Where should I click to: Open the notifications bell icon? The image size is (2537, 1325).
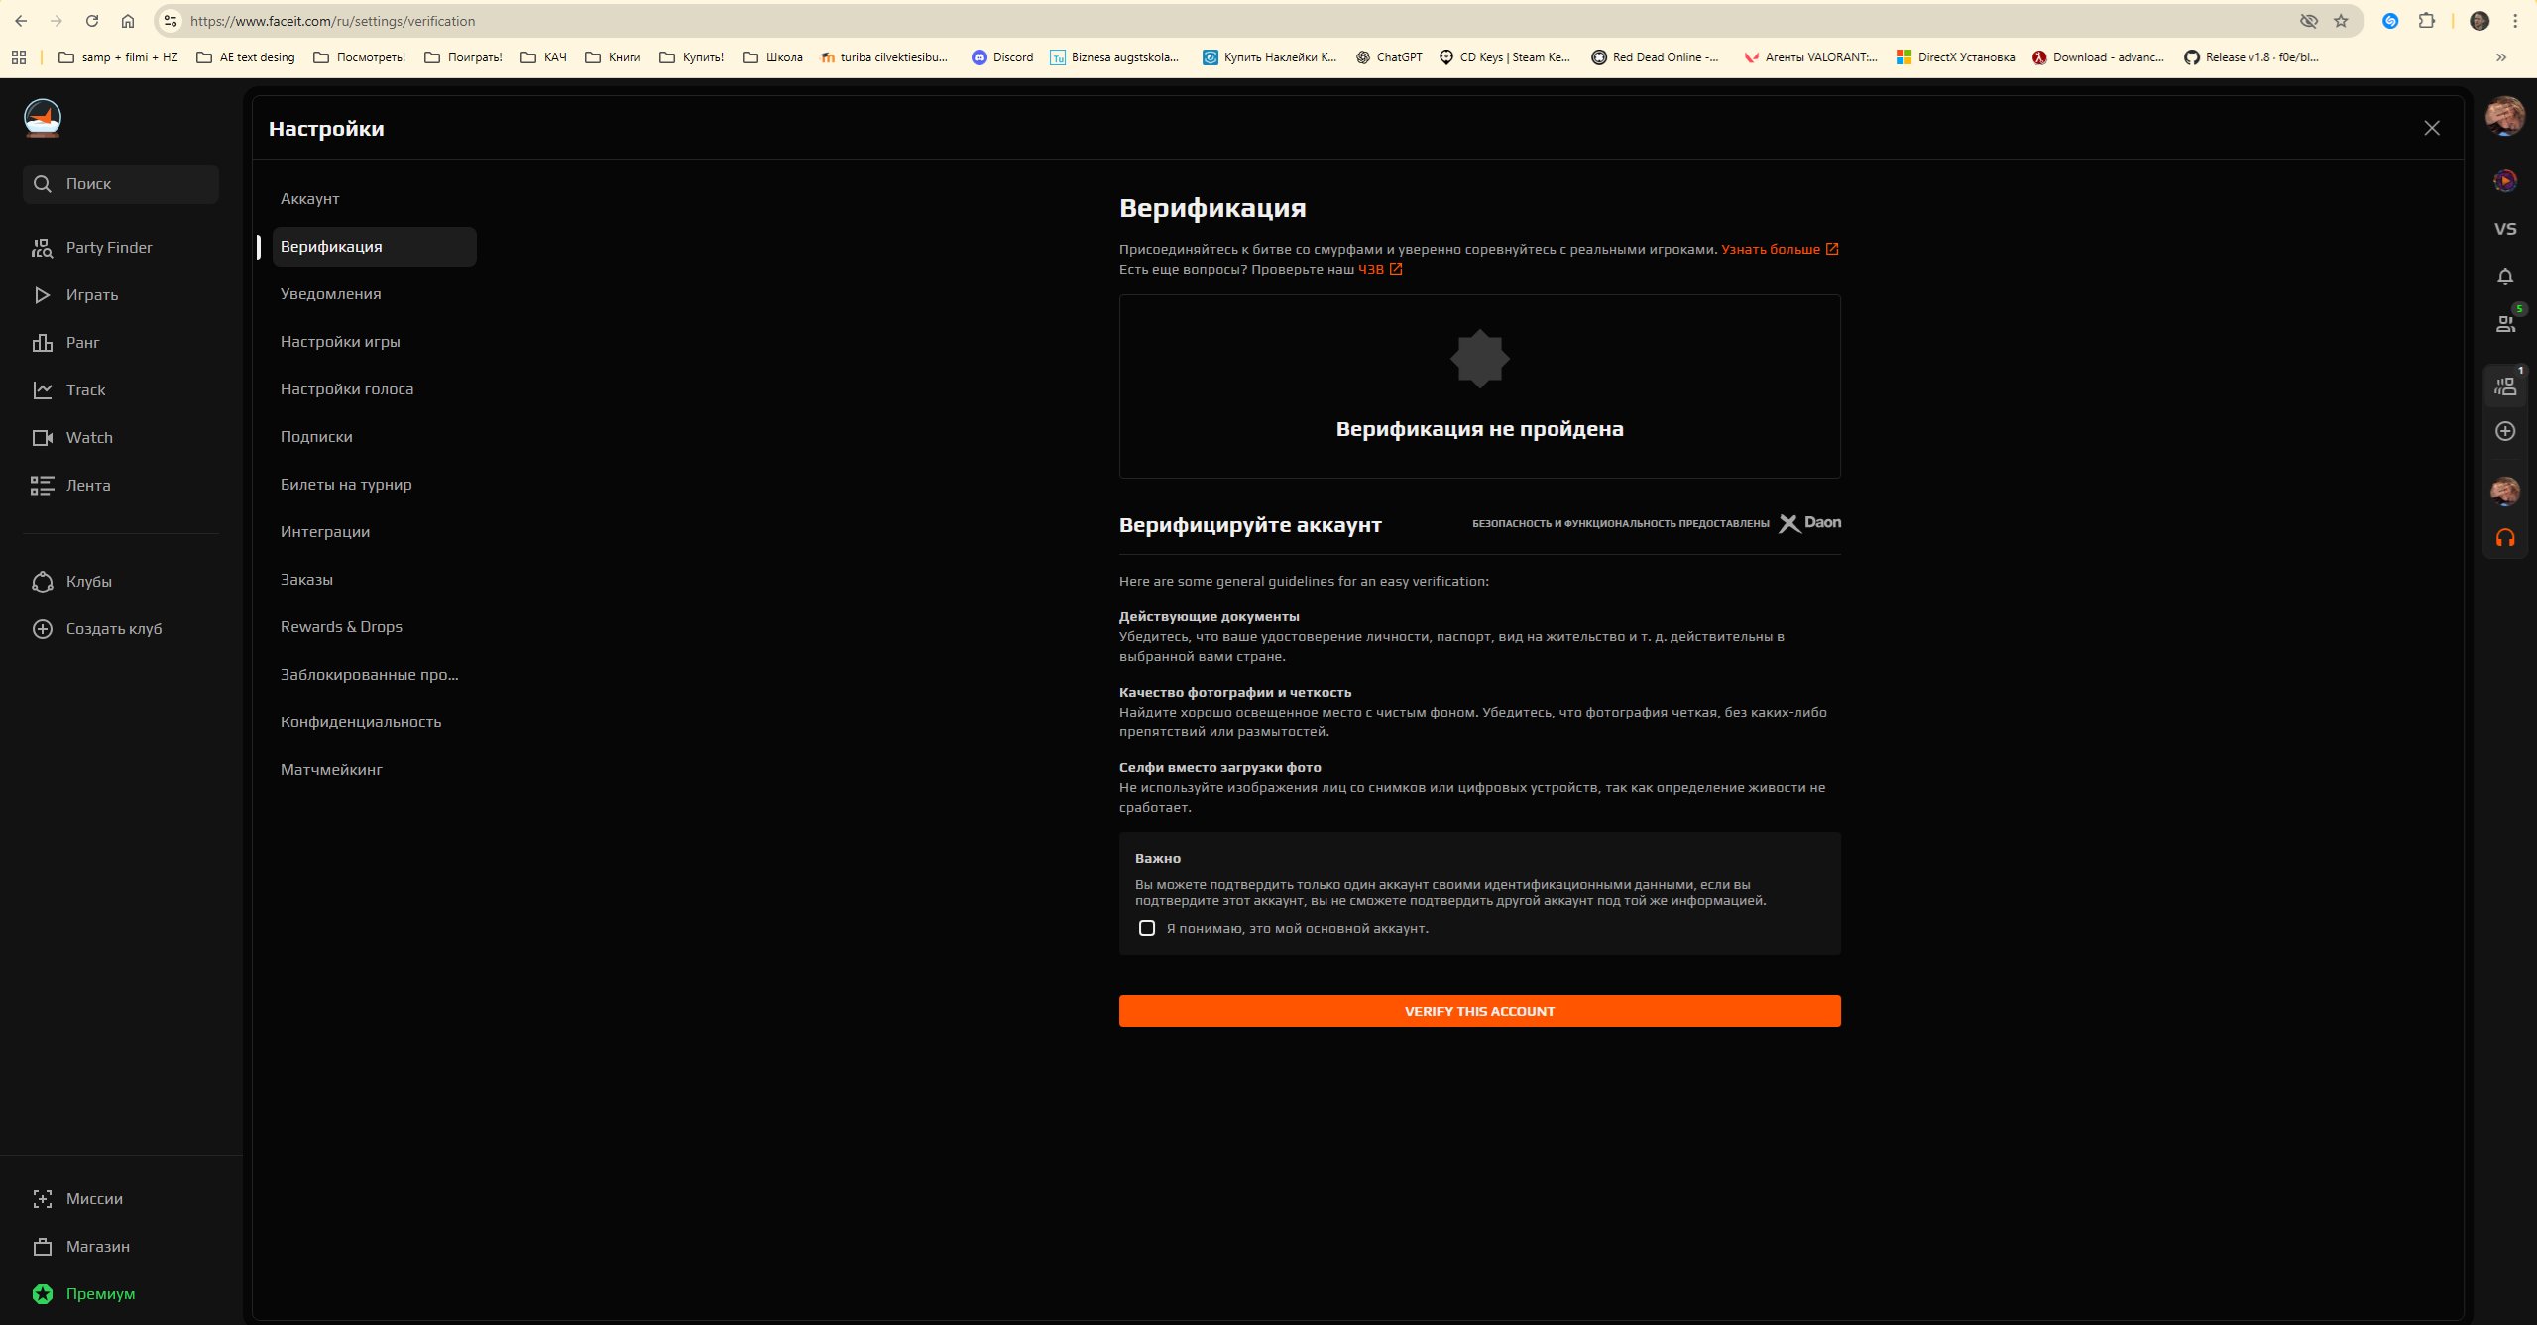click(x=2504, y=276)
